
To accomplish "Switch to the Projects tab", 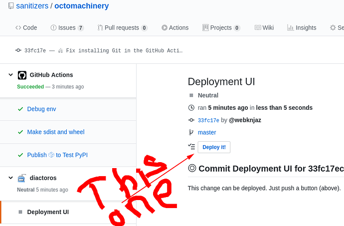I will (x=221, y=27).
